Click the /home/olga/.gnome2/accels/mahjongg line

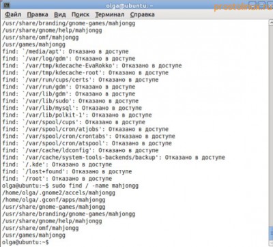tap(59, 193)
